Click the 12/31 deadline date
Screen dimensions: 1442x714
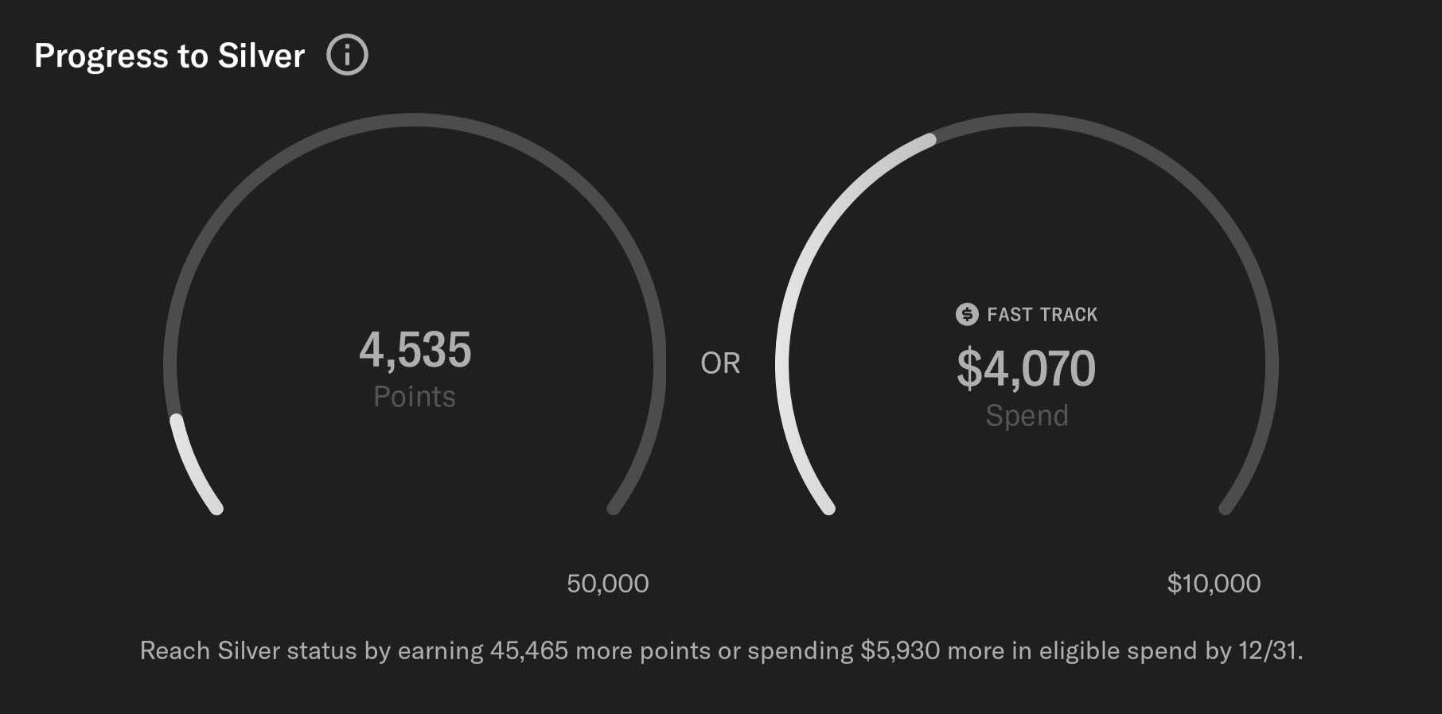point(1268,650)
